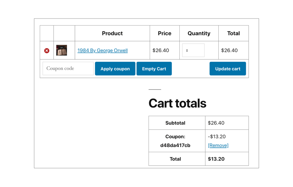The image size is (293, 187).
Task: Remove the applied coupon via [Remove] link
Action: point(218,146)
